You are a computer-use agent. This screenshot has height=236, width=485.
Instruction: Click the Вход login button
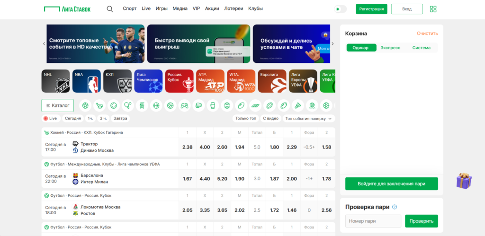[x=407, y=9]
